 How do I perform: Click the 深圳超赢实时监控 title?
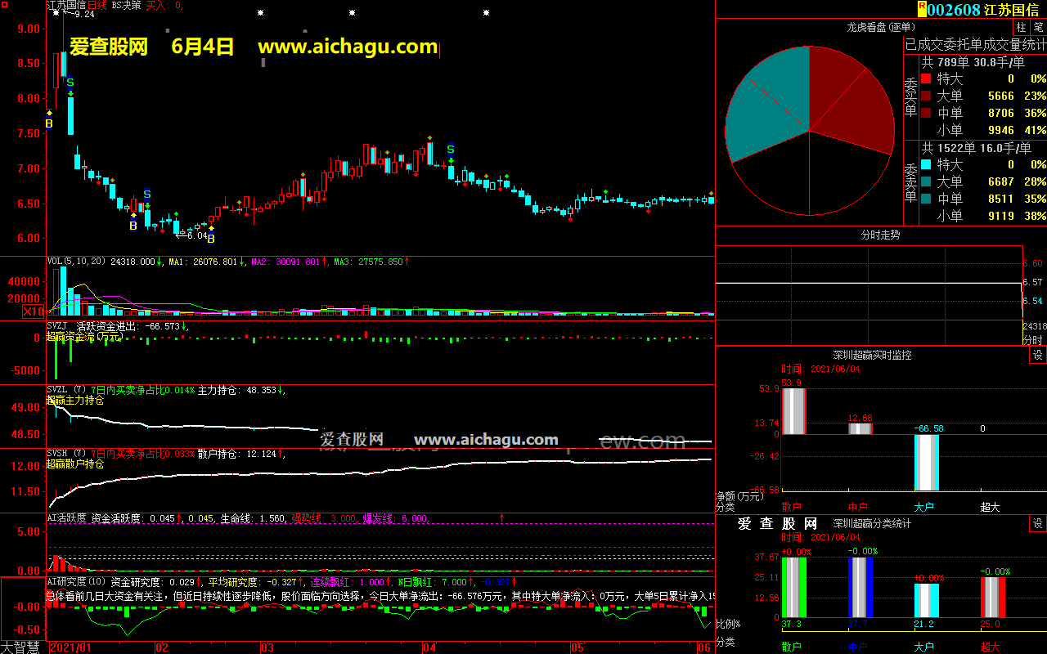point(872,355)
